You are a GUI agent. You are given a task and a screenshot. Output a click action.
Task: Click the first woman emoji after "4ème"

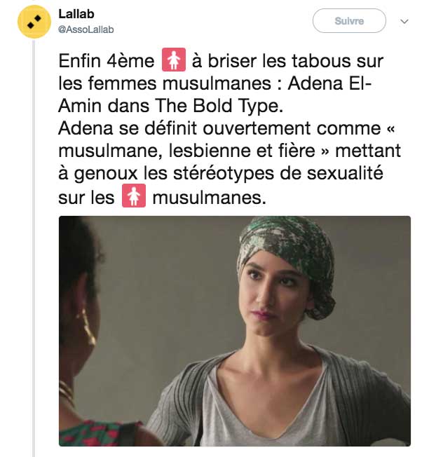[172, 60]
